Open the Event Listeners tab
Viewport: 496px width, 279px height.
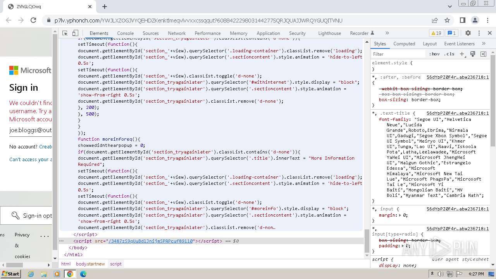pyautogui.click(x=459, y=44)
